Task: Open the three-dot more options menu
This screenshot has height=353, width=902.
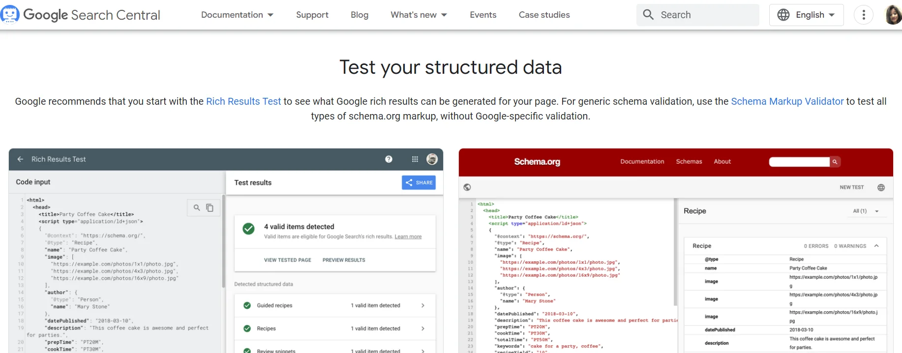Action: click(864, 15)
